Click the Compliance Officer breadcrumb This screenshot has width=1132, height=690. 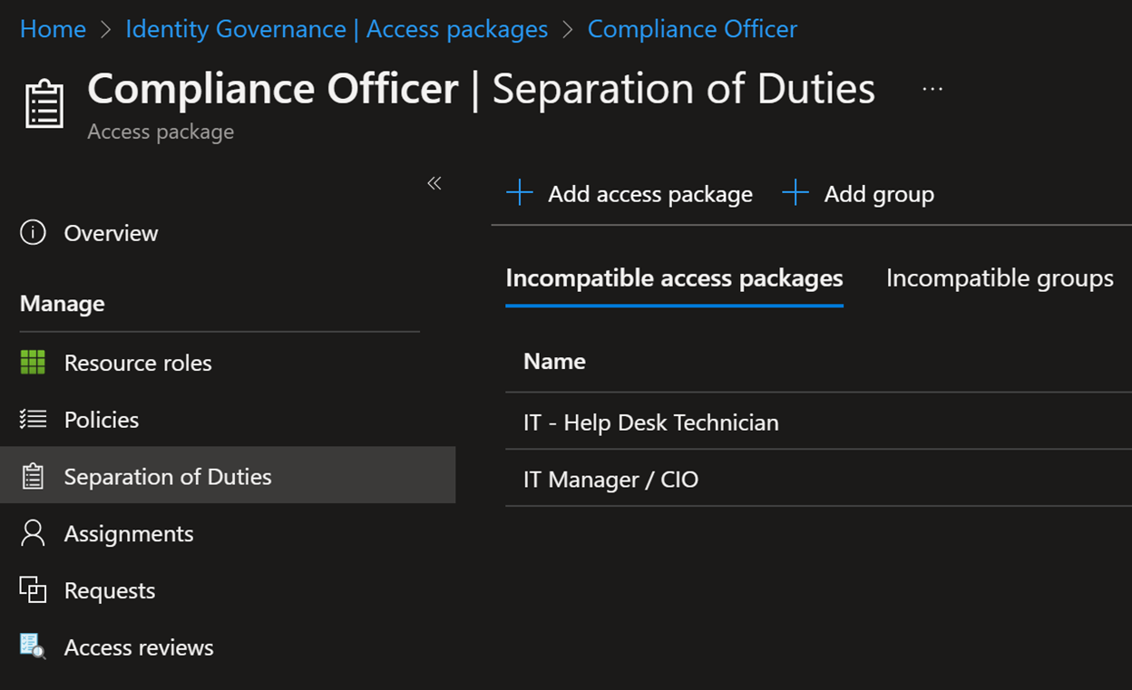pyautogui.click(x=692, y=28)
